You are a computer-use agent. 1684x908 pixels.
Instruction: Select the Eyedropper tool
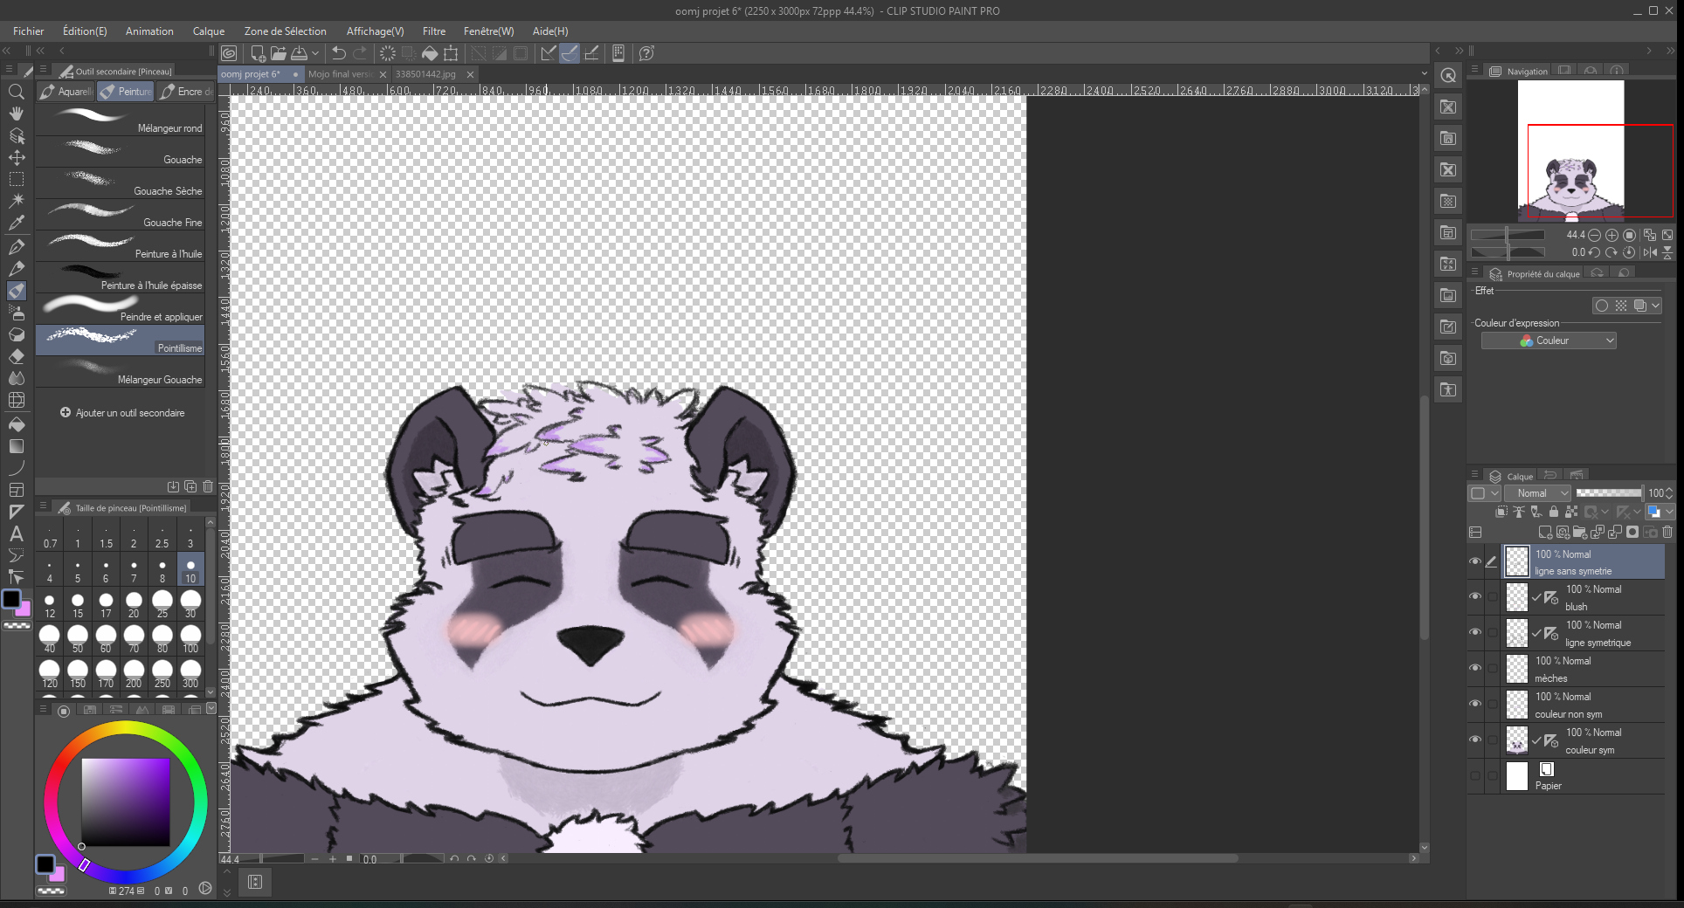pyautogui.click(x=16, y=223)
